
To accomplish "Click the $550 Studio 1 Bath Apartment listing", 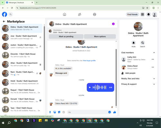I will [x=65, y=32].
